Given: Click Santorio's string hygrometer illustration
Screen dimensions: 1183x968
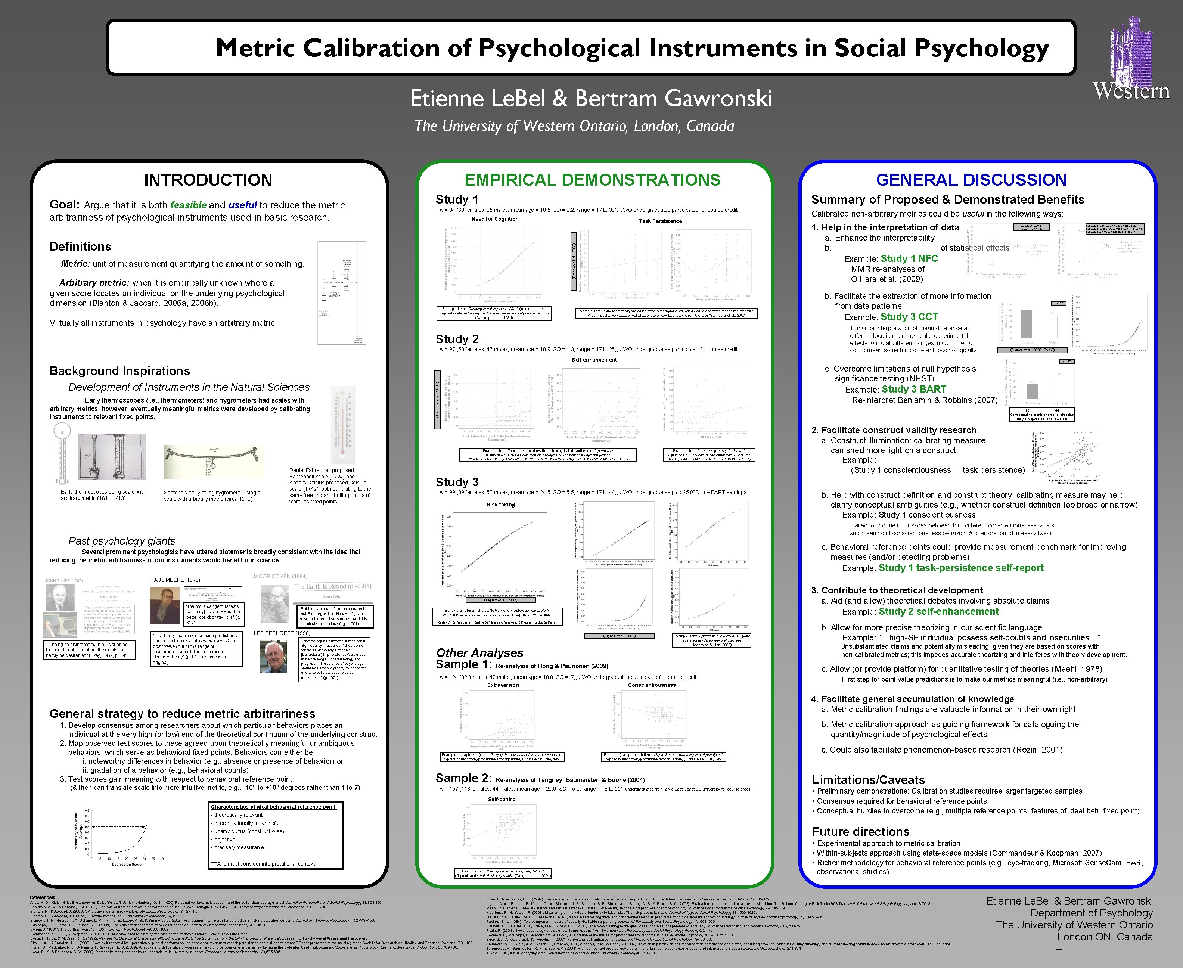Looking at the screenshot, I should (214, 462).
